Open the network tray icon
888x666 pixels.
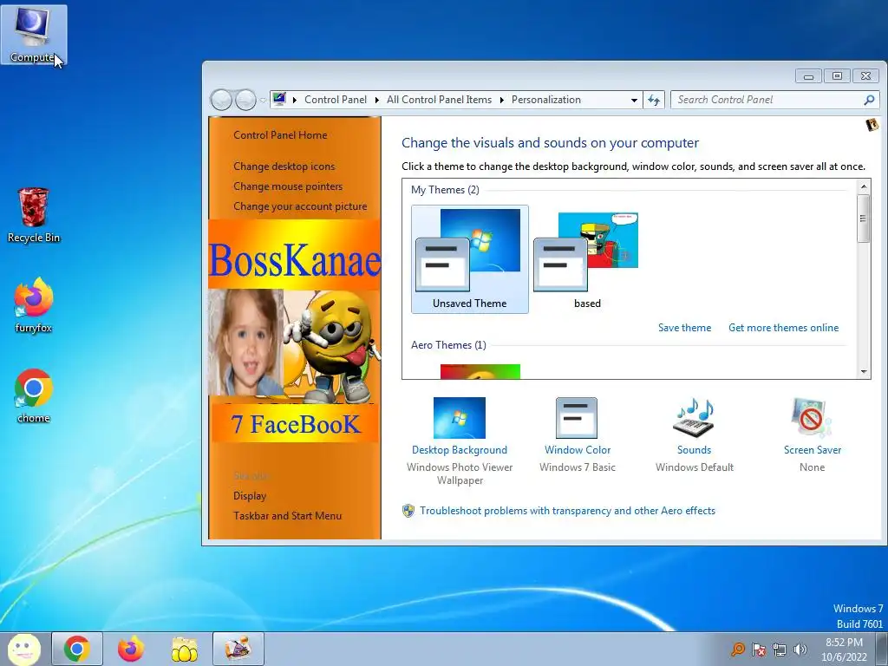point(780,649)
